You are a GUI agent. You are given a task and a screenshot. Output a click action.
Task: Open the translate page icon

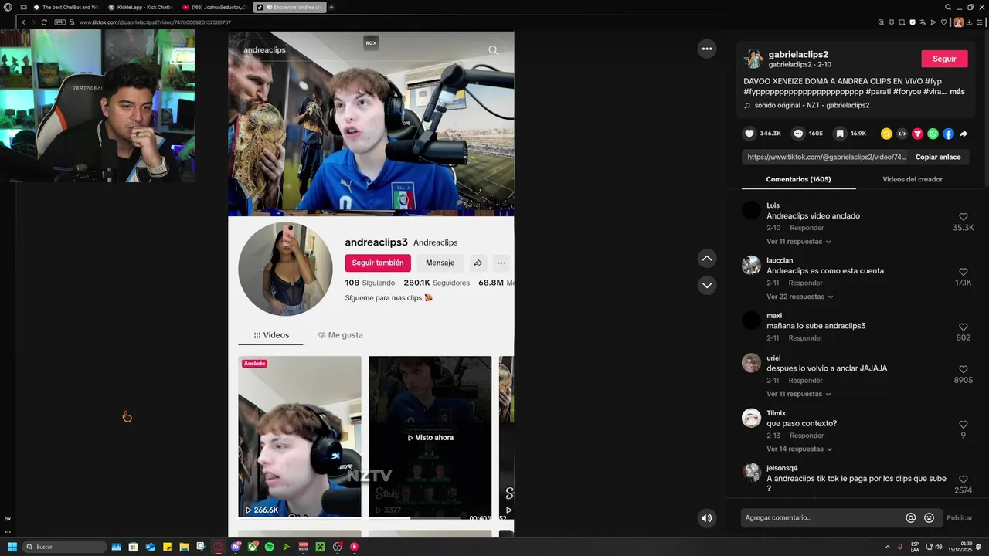click(x=923, y=22)
